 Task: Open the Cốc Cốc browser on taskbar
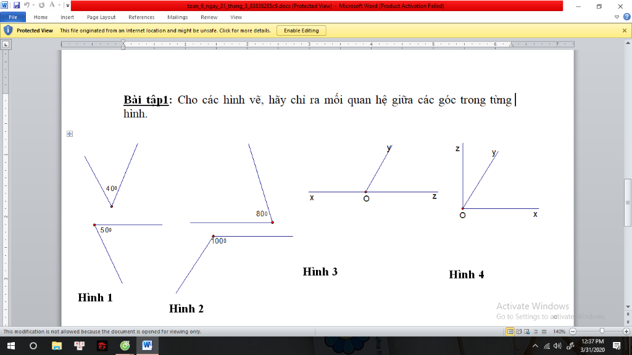(125, 346)
